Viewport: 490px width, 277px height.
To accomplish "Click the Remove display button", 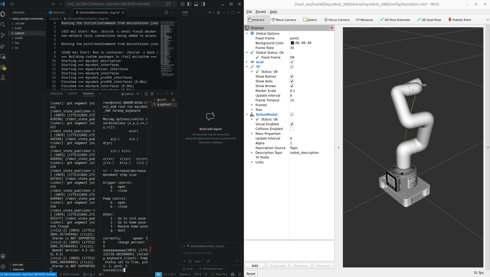I will tap(300, 266).
